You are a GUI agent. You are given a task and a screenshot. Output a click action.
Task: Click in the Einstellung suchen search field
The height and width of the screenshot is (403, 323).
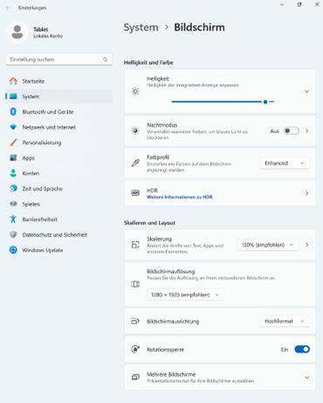coord(59,59)
